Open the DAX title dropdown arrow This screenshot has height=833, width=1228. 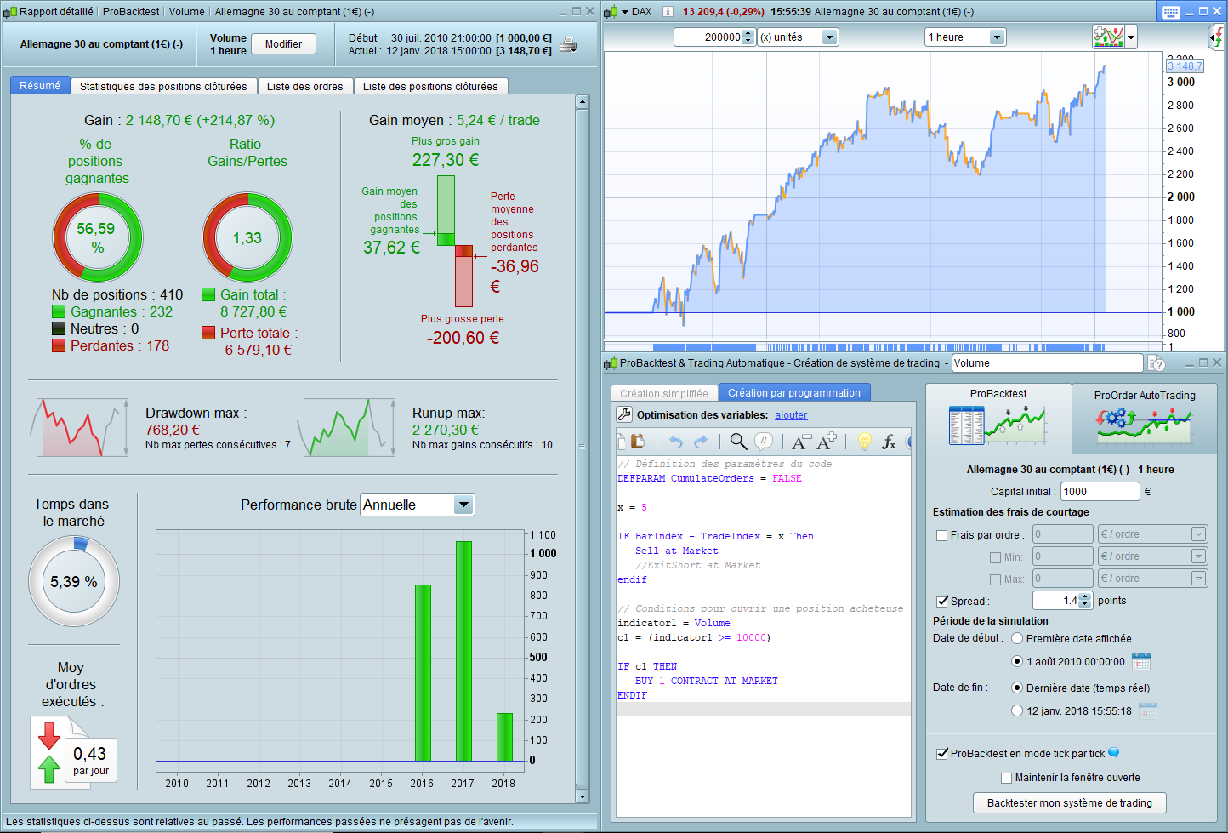[625, 12]
